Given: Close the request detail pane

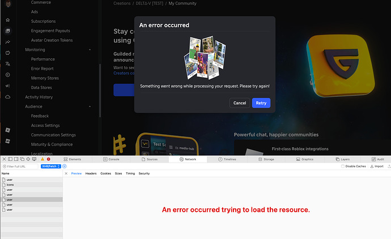Looking at the screenshot, I should (66, 173).
